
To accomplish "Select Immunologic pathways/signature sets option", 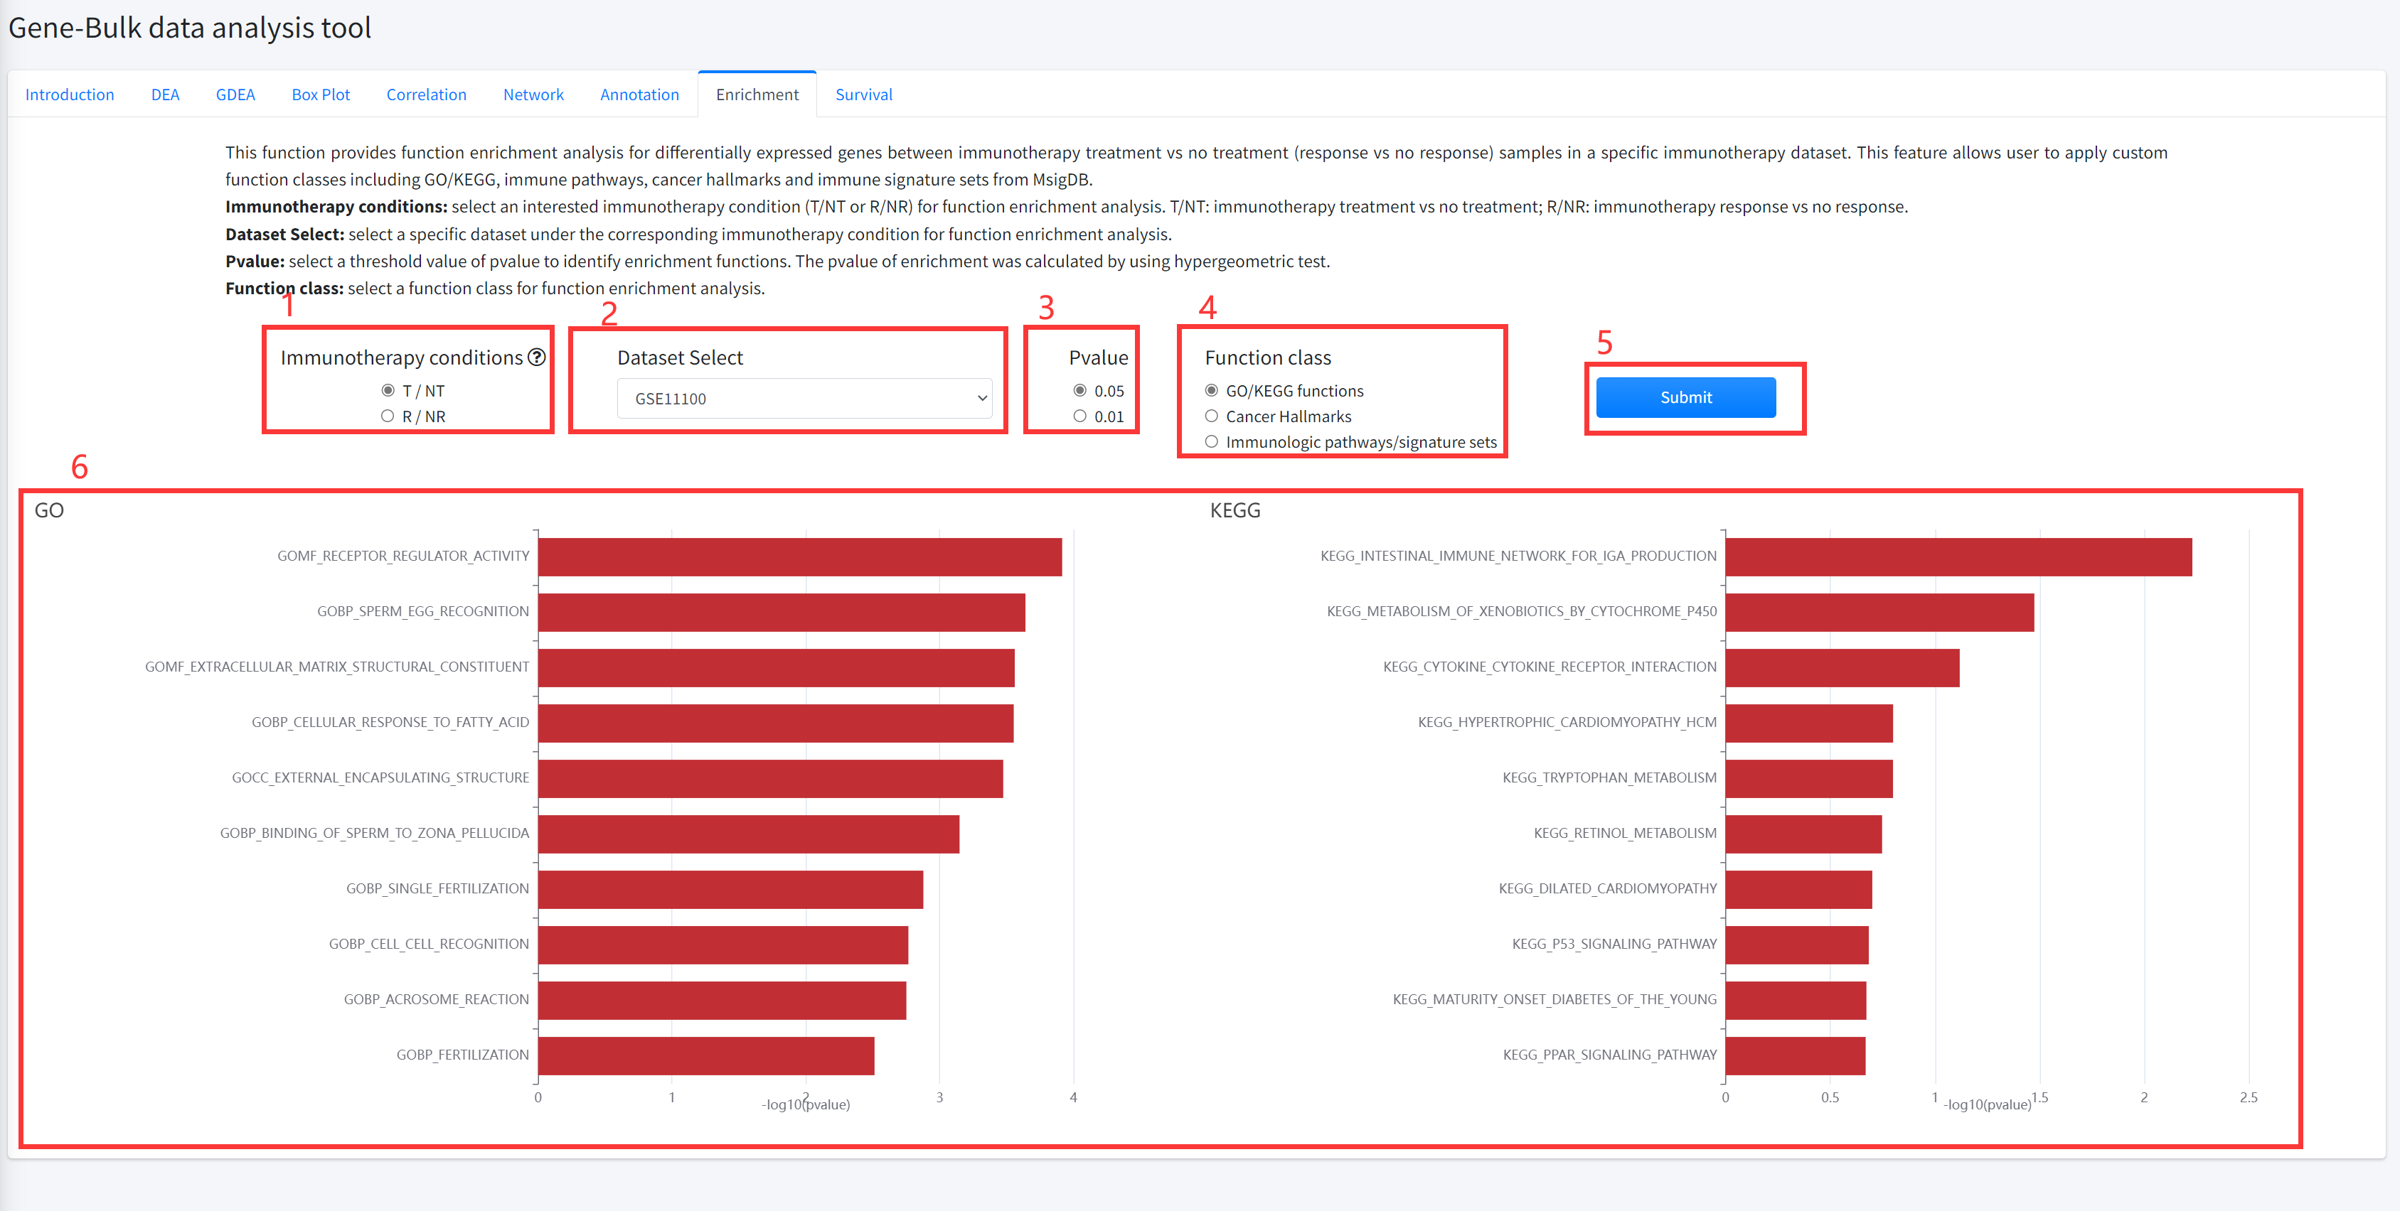I will 1211,441.
